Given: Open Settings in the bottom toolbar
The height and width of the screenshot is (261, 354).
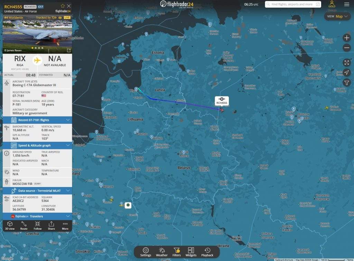Looking at the screenshot, I should [146, 252].
